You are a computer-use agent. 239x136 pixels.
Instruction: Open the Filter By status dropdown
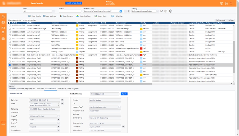click(145, 11)
